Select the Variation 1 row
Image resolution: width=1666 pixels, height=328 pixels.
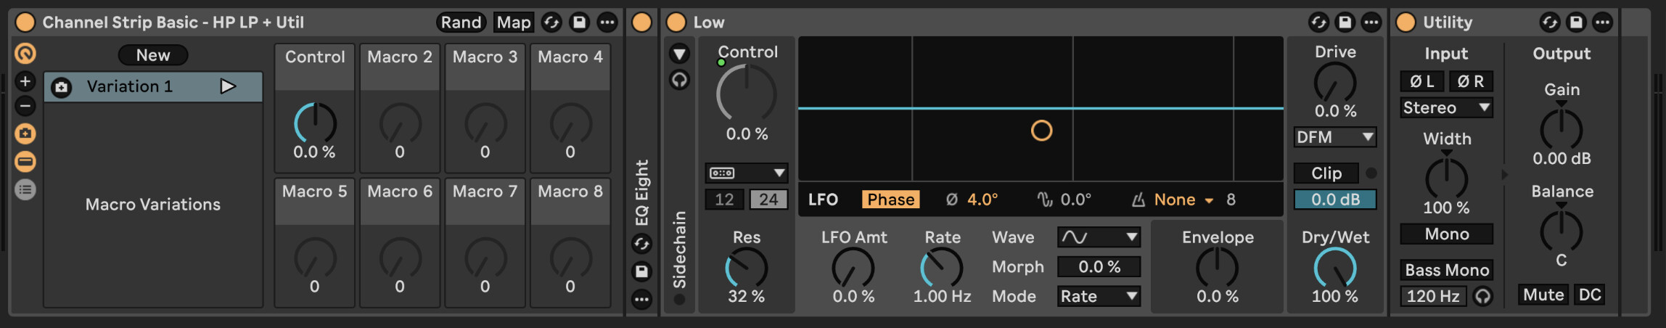point(153,87)
